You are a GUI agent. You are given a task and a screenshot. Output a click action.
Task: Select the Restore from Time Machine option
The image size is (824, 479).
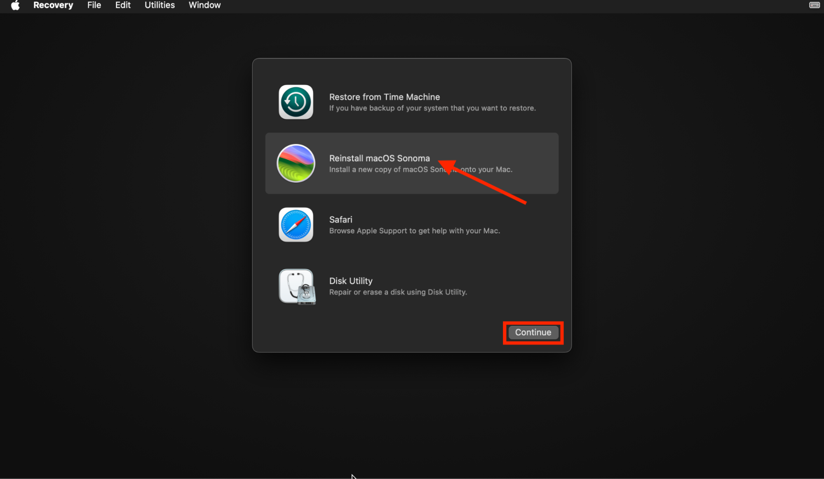[411, 102]
